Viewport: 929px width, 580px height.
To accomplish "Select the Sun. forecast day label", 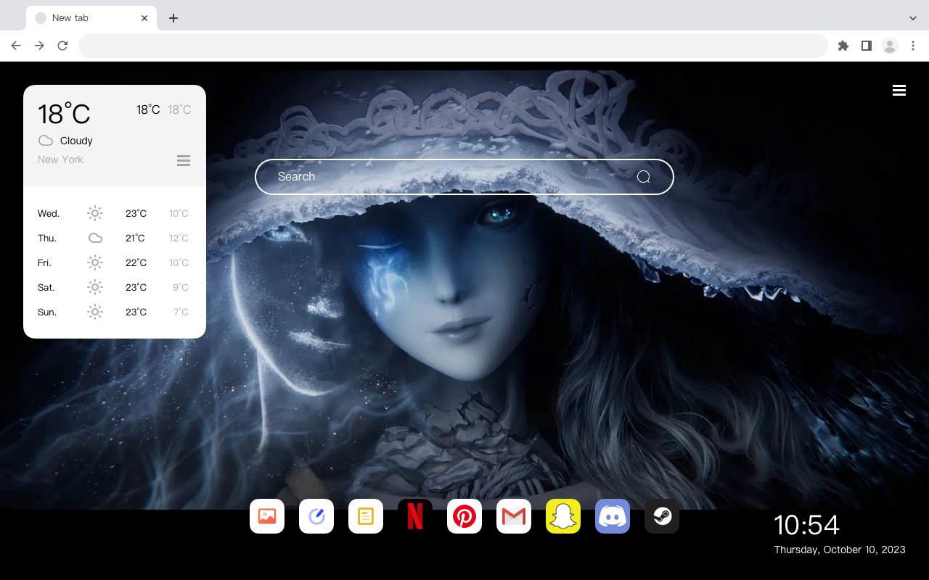I will click(47, 312).
